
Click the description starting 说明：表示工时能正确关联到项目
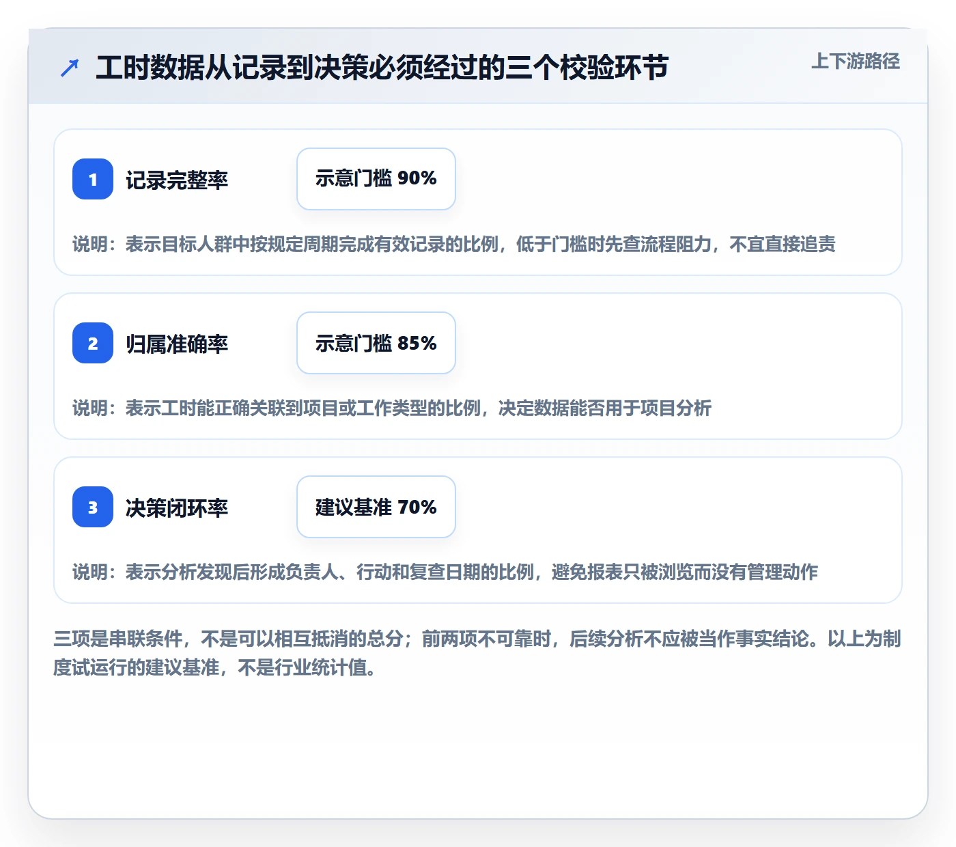pos(392,408)
